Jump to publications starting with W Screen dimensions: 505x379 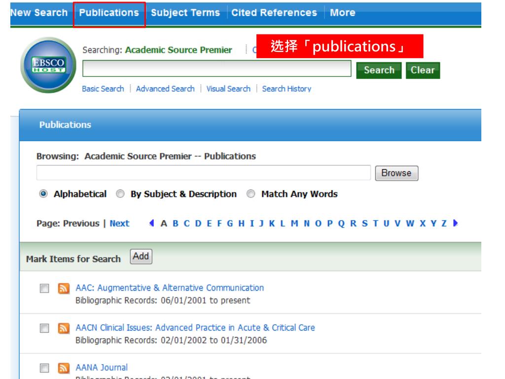(410, 224)
